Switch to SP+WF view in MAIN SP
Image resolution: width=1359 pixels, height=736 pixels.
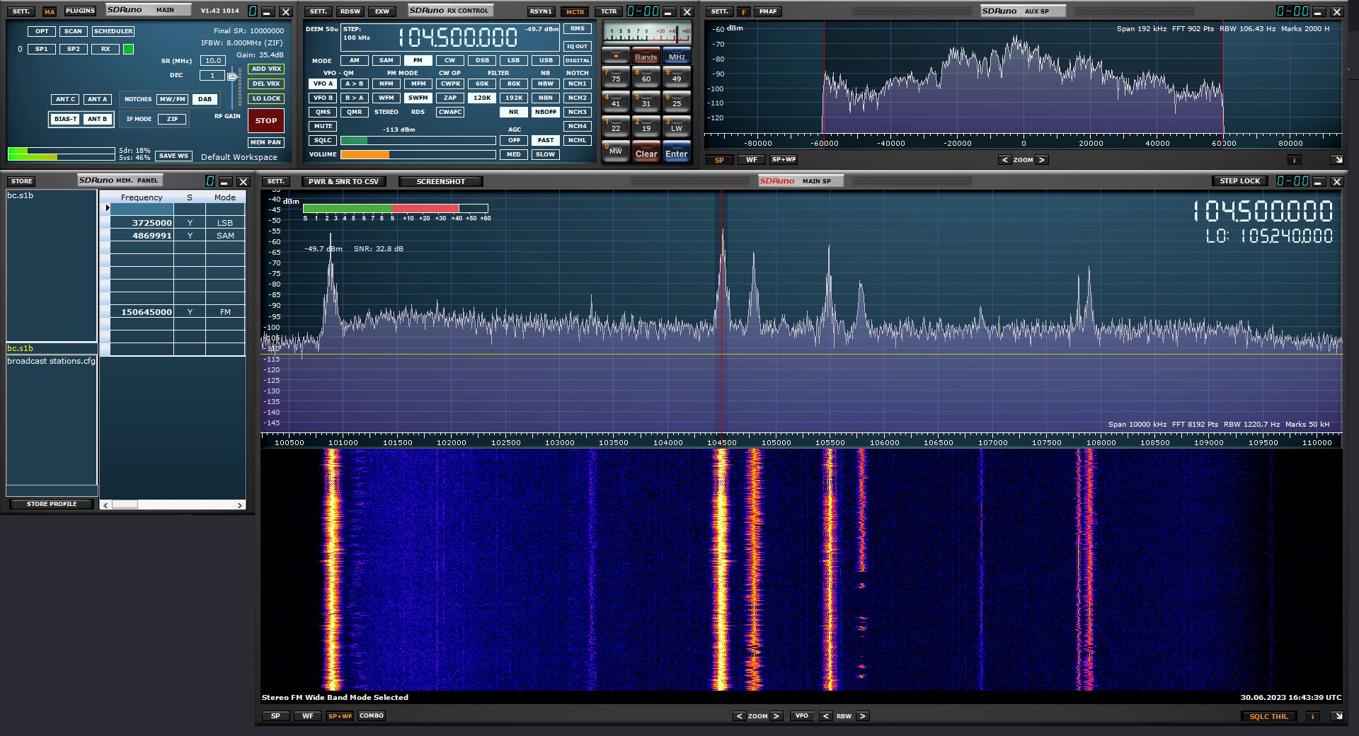tap(340, 716)
